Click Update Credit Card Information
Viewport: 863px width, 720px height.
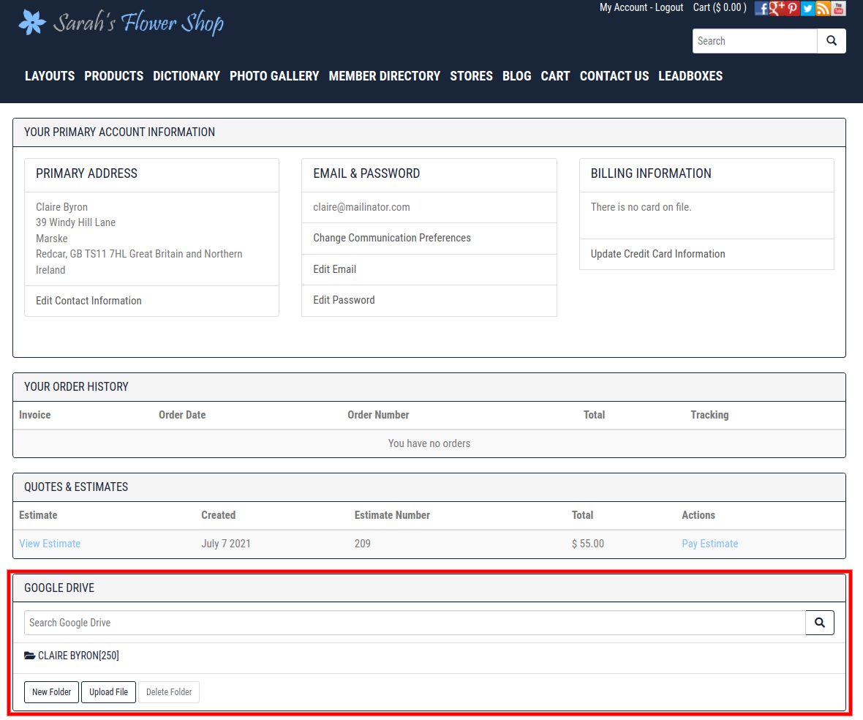coord(657,254)
